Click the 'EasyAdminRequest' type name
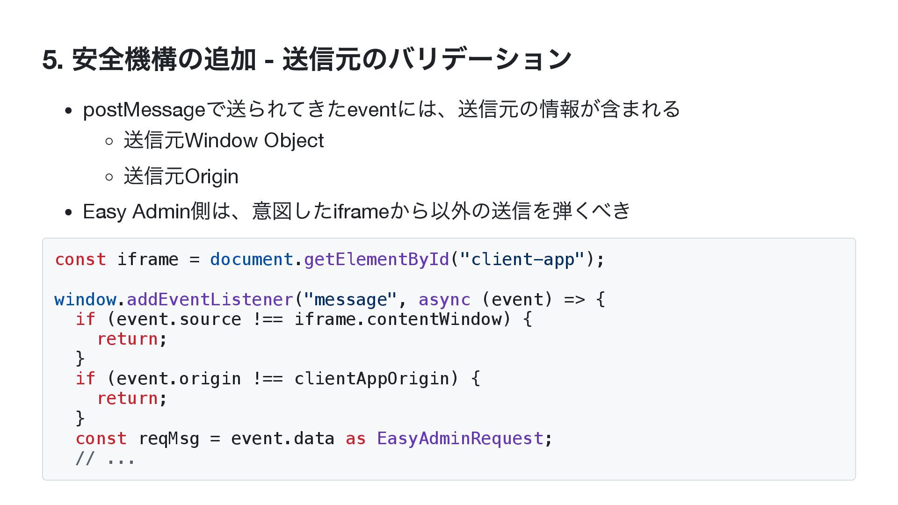The height and width of the screenshot is (505, 898). (460, 439)
